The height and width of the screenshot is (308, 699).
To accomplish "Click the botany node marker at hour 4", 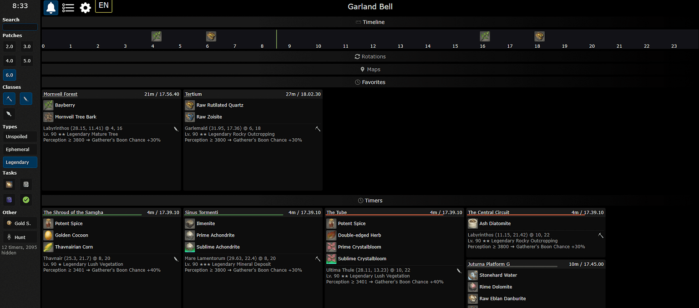I will click(x=157, y=36).
